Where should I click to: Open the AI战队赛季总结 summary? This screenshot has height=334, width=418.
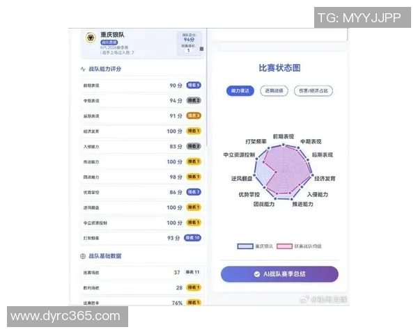[x=279, y=274]
